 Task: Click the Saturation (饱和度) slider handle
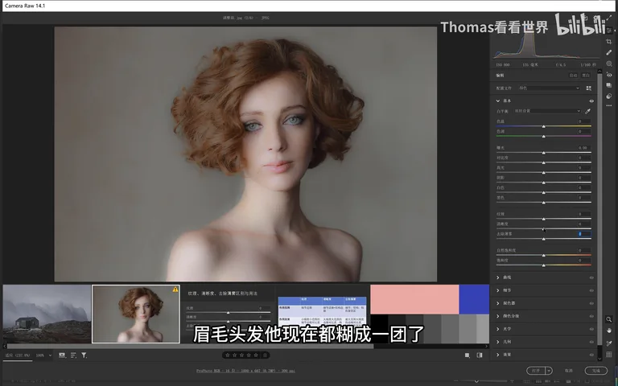(x=543, y=265)
